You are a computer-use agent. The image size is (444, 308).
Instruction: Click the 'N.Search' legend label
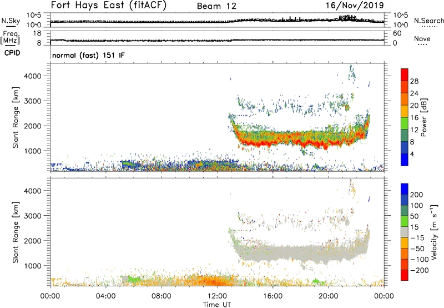tap(428, 21)
